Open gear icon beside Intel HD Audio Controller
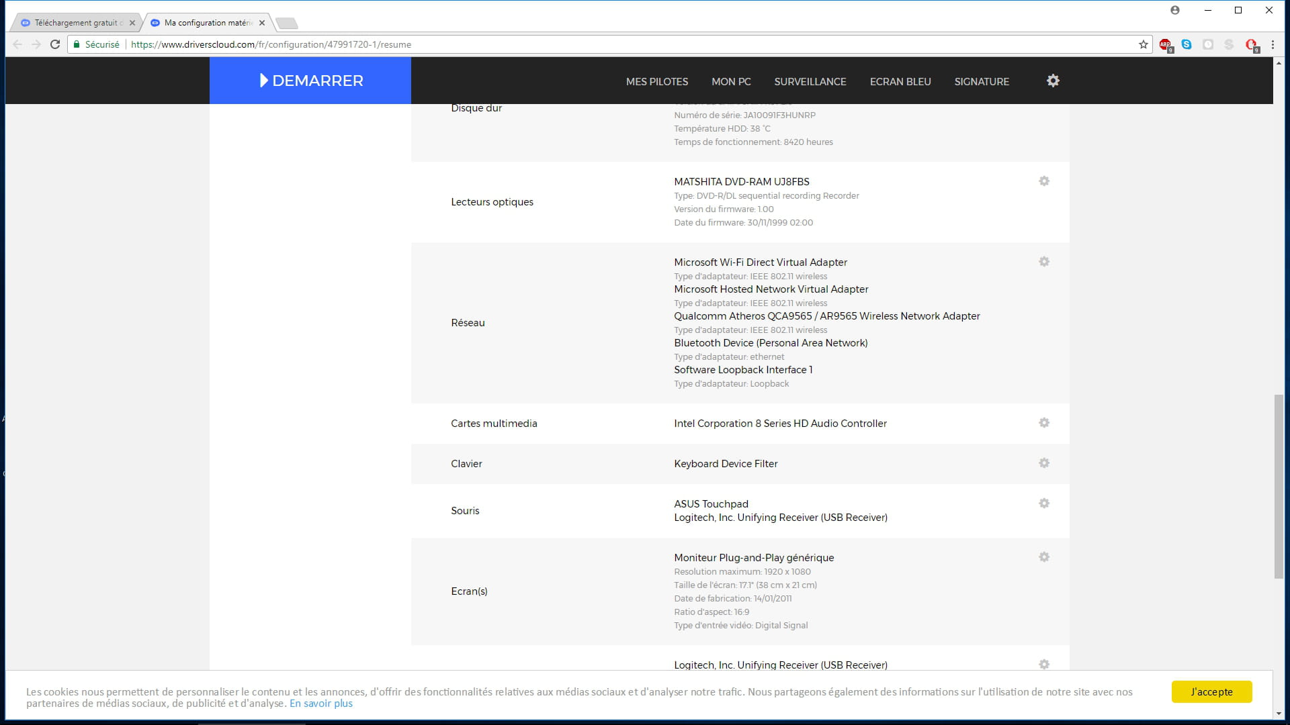Viewport: 1290px width, 725px height. (1043, 423)
